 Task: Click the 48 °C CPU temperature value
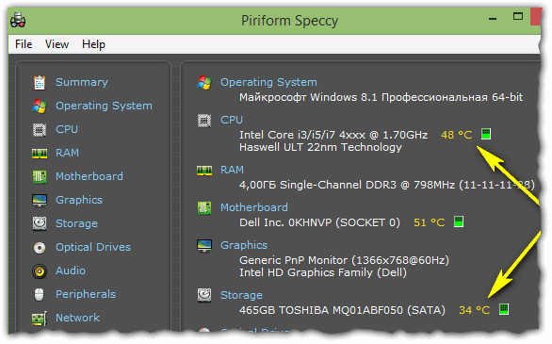tap(456, 135)
